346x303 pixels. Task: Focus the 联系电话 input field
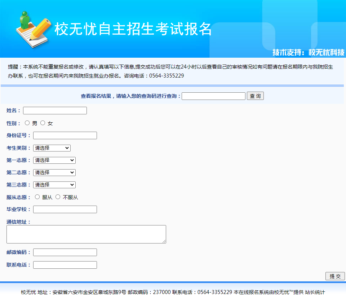coord(65,265)
